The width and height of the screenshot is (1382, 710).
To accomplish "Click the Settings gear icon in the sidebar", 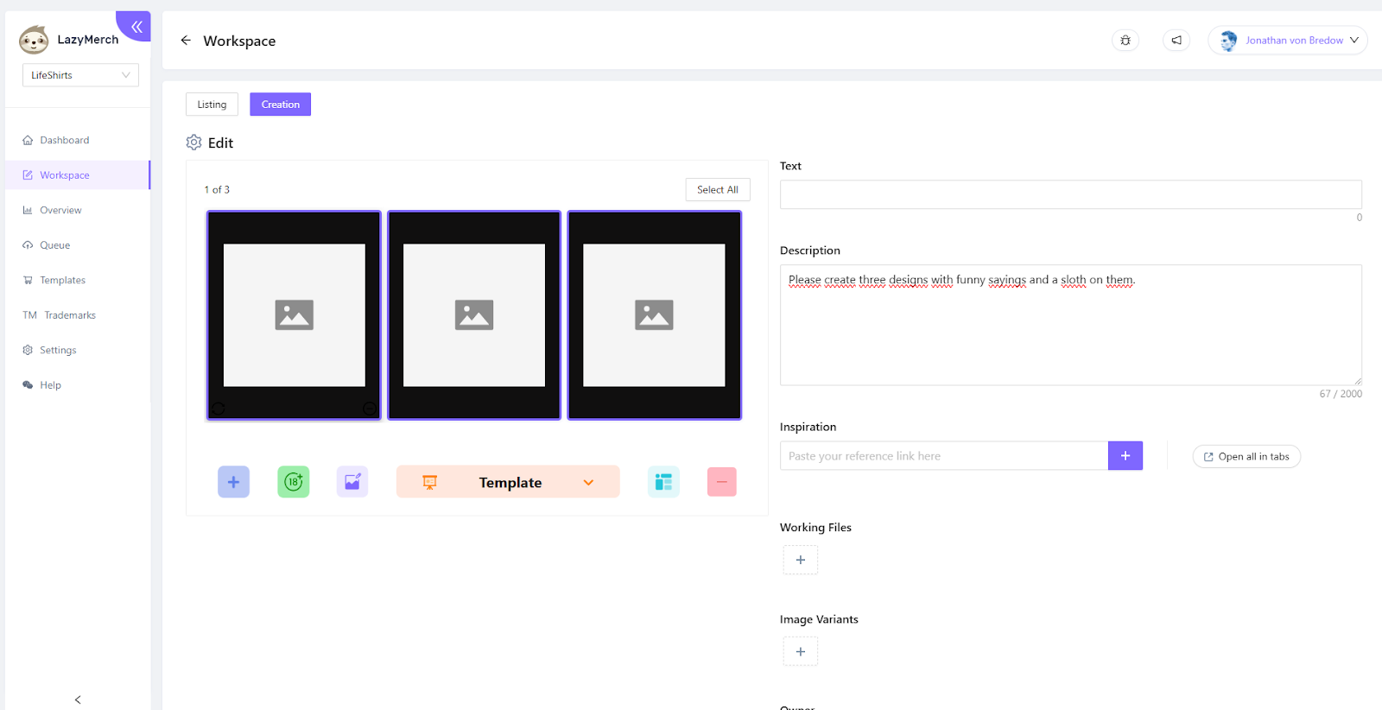I will pyautogui.click(x=28, y=350).
